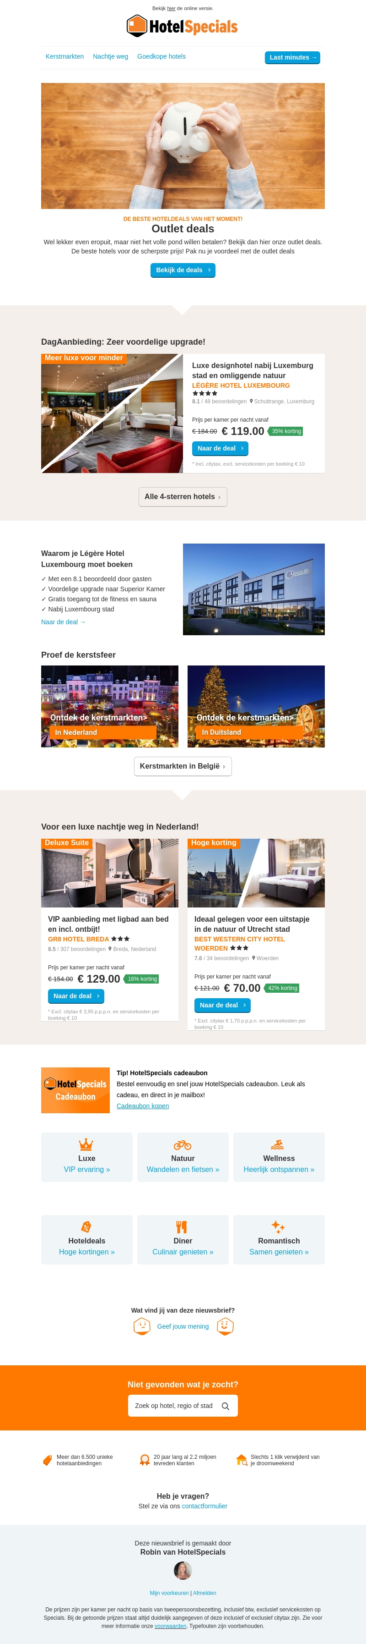Image resolution: width=366 pixels, height=1644 pixels.
Task: Expand Alle 4-sterren hotels button
Action: point(183,496)
